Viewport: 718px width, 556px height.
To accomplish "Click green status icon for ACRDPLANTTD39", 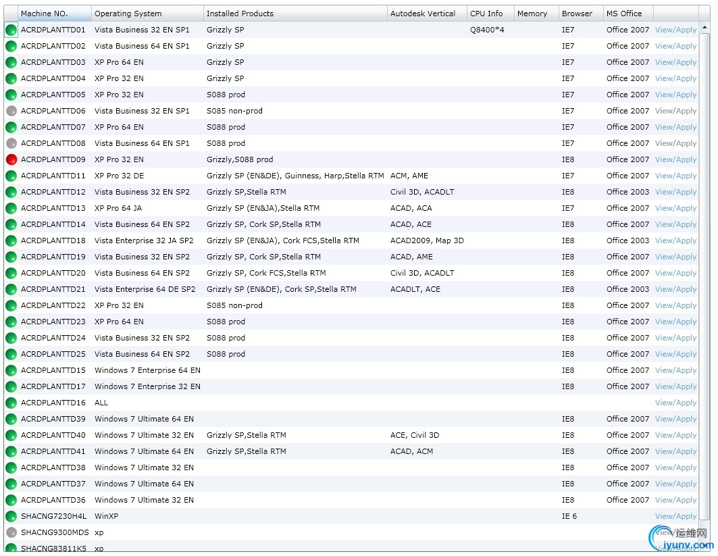I will [11, 420].
